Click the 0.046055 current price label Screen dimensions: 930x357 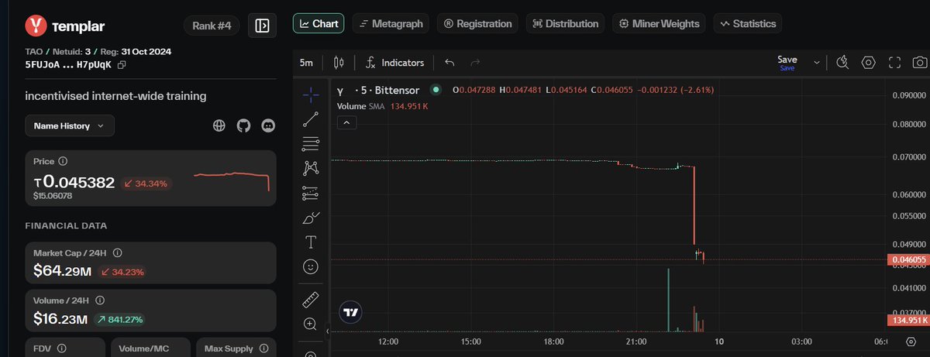[x=908, y=259]
